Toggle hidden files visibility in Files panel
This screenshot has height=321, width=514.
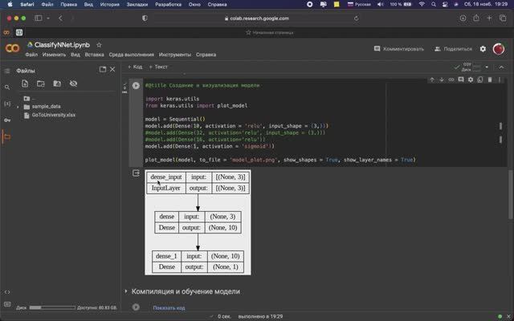(x=73, y=83)
